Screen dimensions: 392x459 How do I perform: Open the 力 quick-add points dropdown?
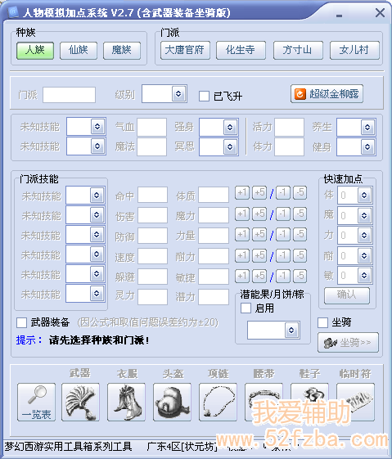click(x=364, y=235)
